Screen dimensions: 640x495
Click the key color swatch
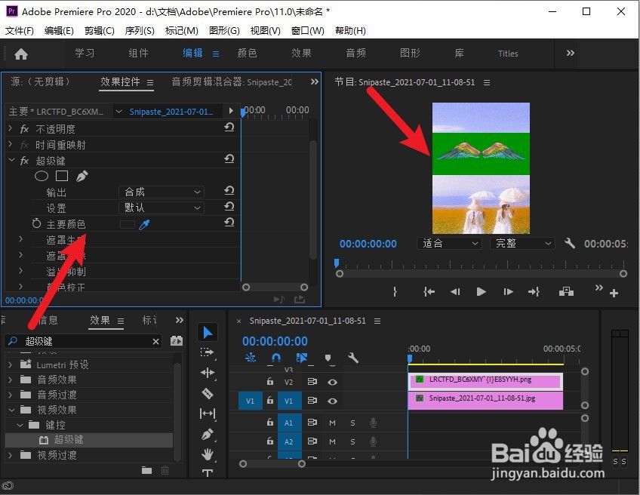point(128,224)
